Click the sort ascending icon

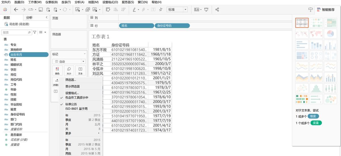point(116,10)
